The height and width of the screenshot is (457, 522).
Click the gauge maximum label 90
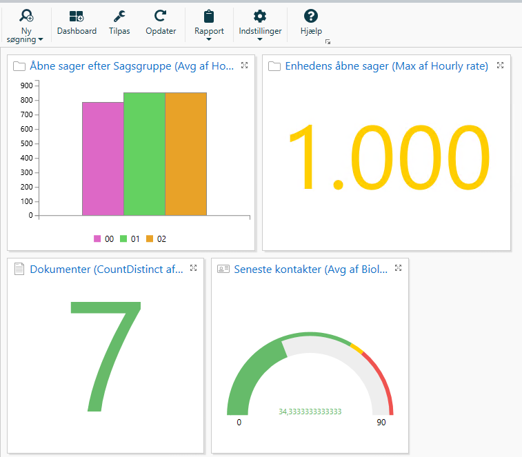[381, 423]
